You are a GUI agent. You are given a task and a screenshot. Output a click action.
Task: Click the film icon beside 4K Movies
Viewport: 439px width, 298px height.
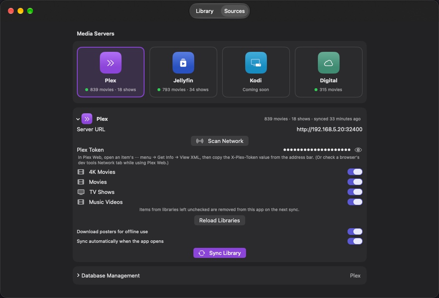[x=81, y=172]
